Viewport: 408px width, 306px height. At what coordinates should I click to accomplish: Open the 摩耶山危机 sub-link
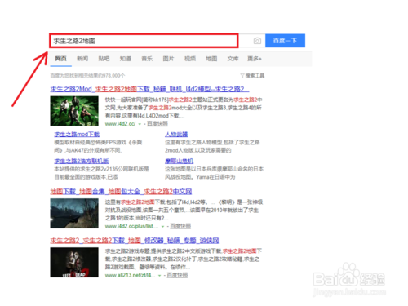tap(179, 161)
